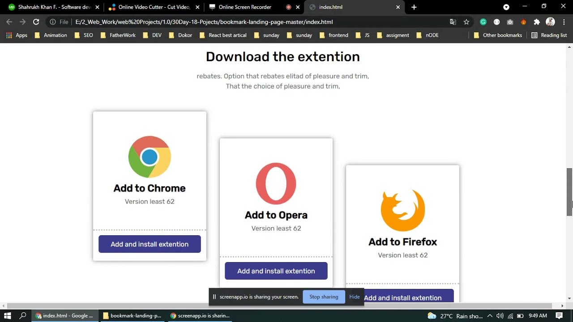Click Add and install extention under Opera

coord(276,271)
